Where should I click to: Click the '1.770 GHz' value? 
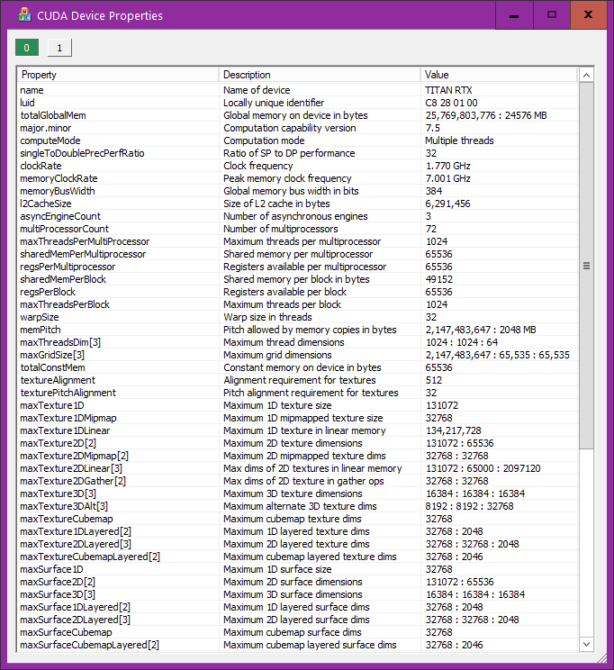447,166
